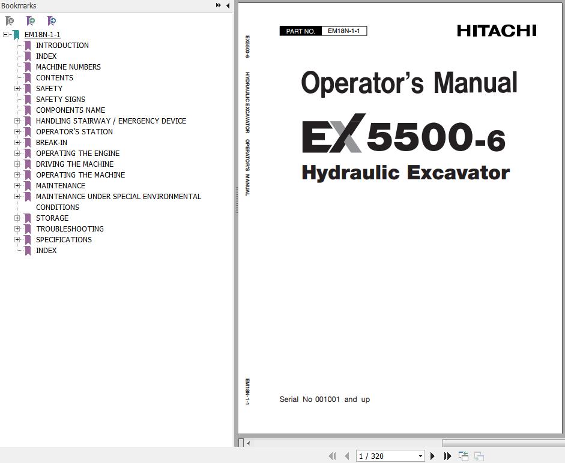The height and width of the screenshot is (463, 565).
Task: Click the bookmark icon beside CONTENTS
Action: pos(28,78)
